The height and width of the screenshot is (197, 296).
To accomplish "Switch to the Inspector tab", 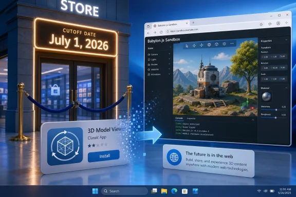I will point(191,119).
